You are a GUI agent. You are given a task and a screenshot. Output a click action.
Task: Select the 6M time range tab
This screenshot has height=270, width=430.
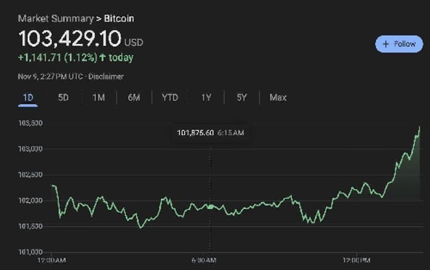[x=134, y=97]
